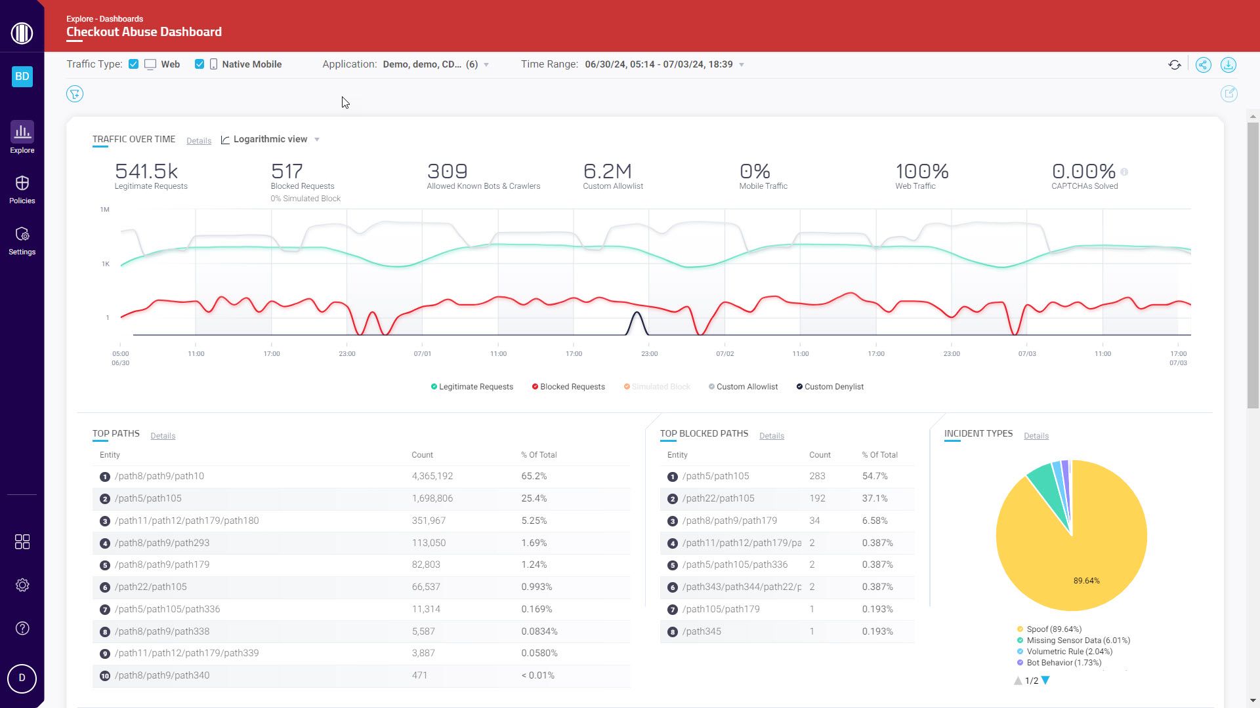Click the refresh data icon
This screenshot has width=1260, height=708.
[x=1175, y=65]
